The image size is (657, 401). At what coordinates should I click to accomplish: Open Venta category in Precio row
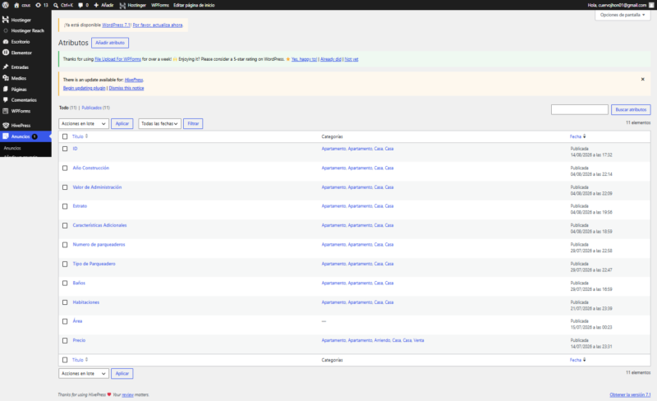[419, 340]
